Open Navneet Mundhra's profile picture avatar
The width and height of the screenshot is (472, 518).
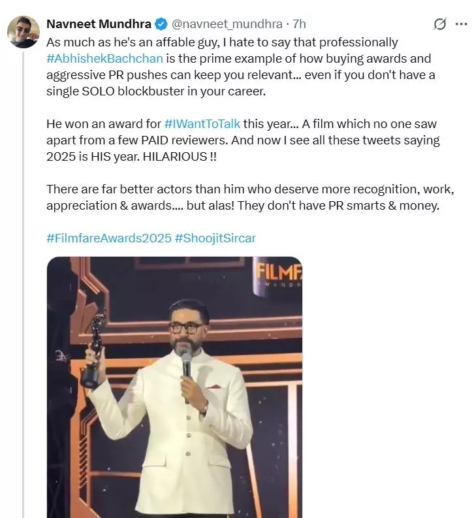tap(23, 31)
